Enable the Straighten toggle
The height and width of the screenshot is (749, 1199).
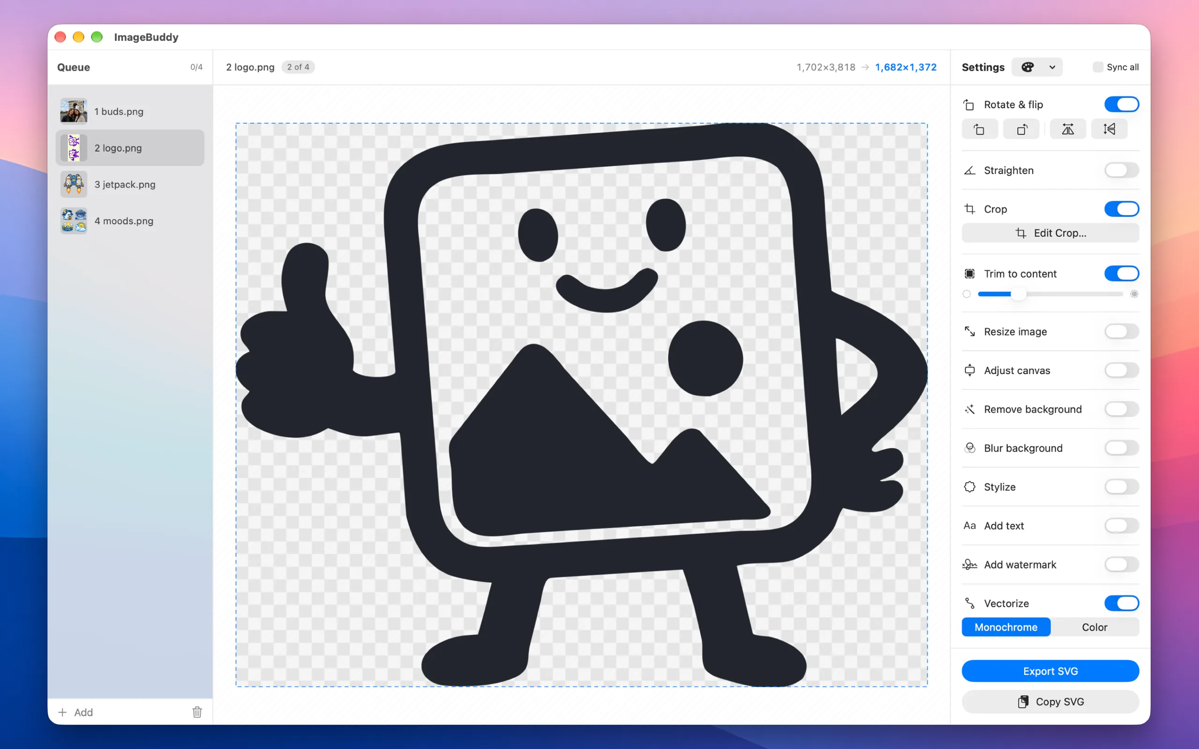[1121, 170]
